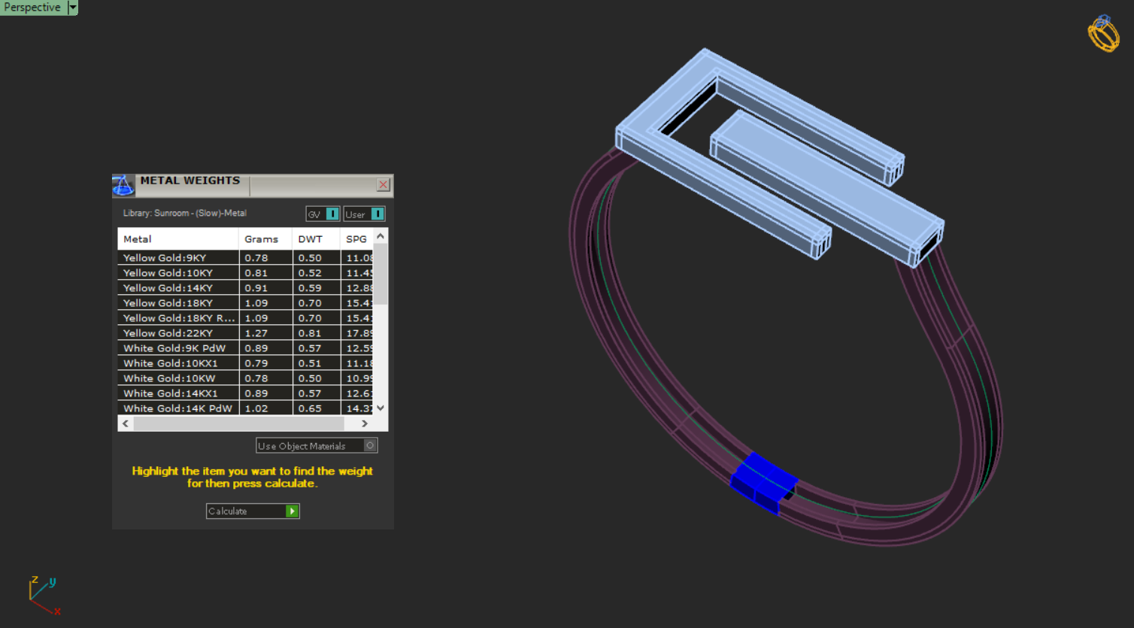Image resolution: width=1134 pixels, height=628 pixels.
Task: Click the Perspective viewport label
Action: (32, 8)
